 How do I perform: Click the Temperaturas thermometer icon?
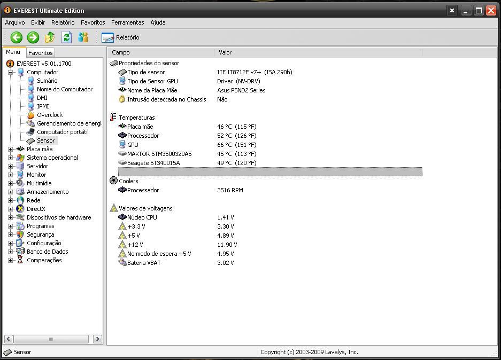click(113, 118)
